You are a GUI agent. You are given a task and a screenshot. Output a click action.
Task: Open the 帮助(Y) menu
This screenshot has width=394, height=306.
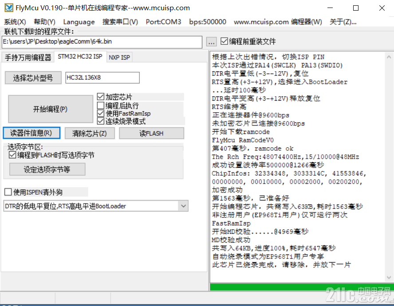coord(44,22)
